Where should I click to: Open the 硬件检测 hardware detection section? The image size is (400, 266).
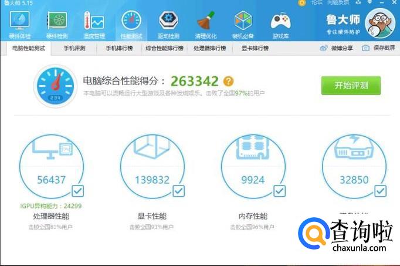pyautogui.click(x=57, y=24)
